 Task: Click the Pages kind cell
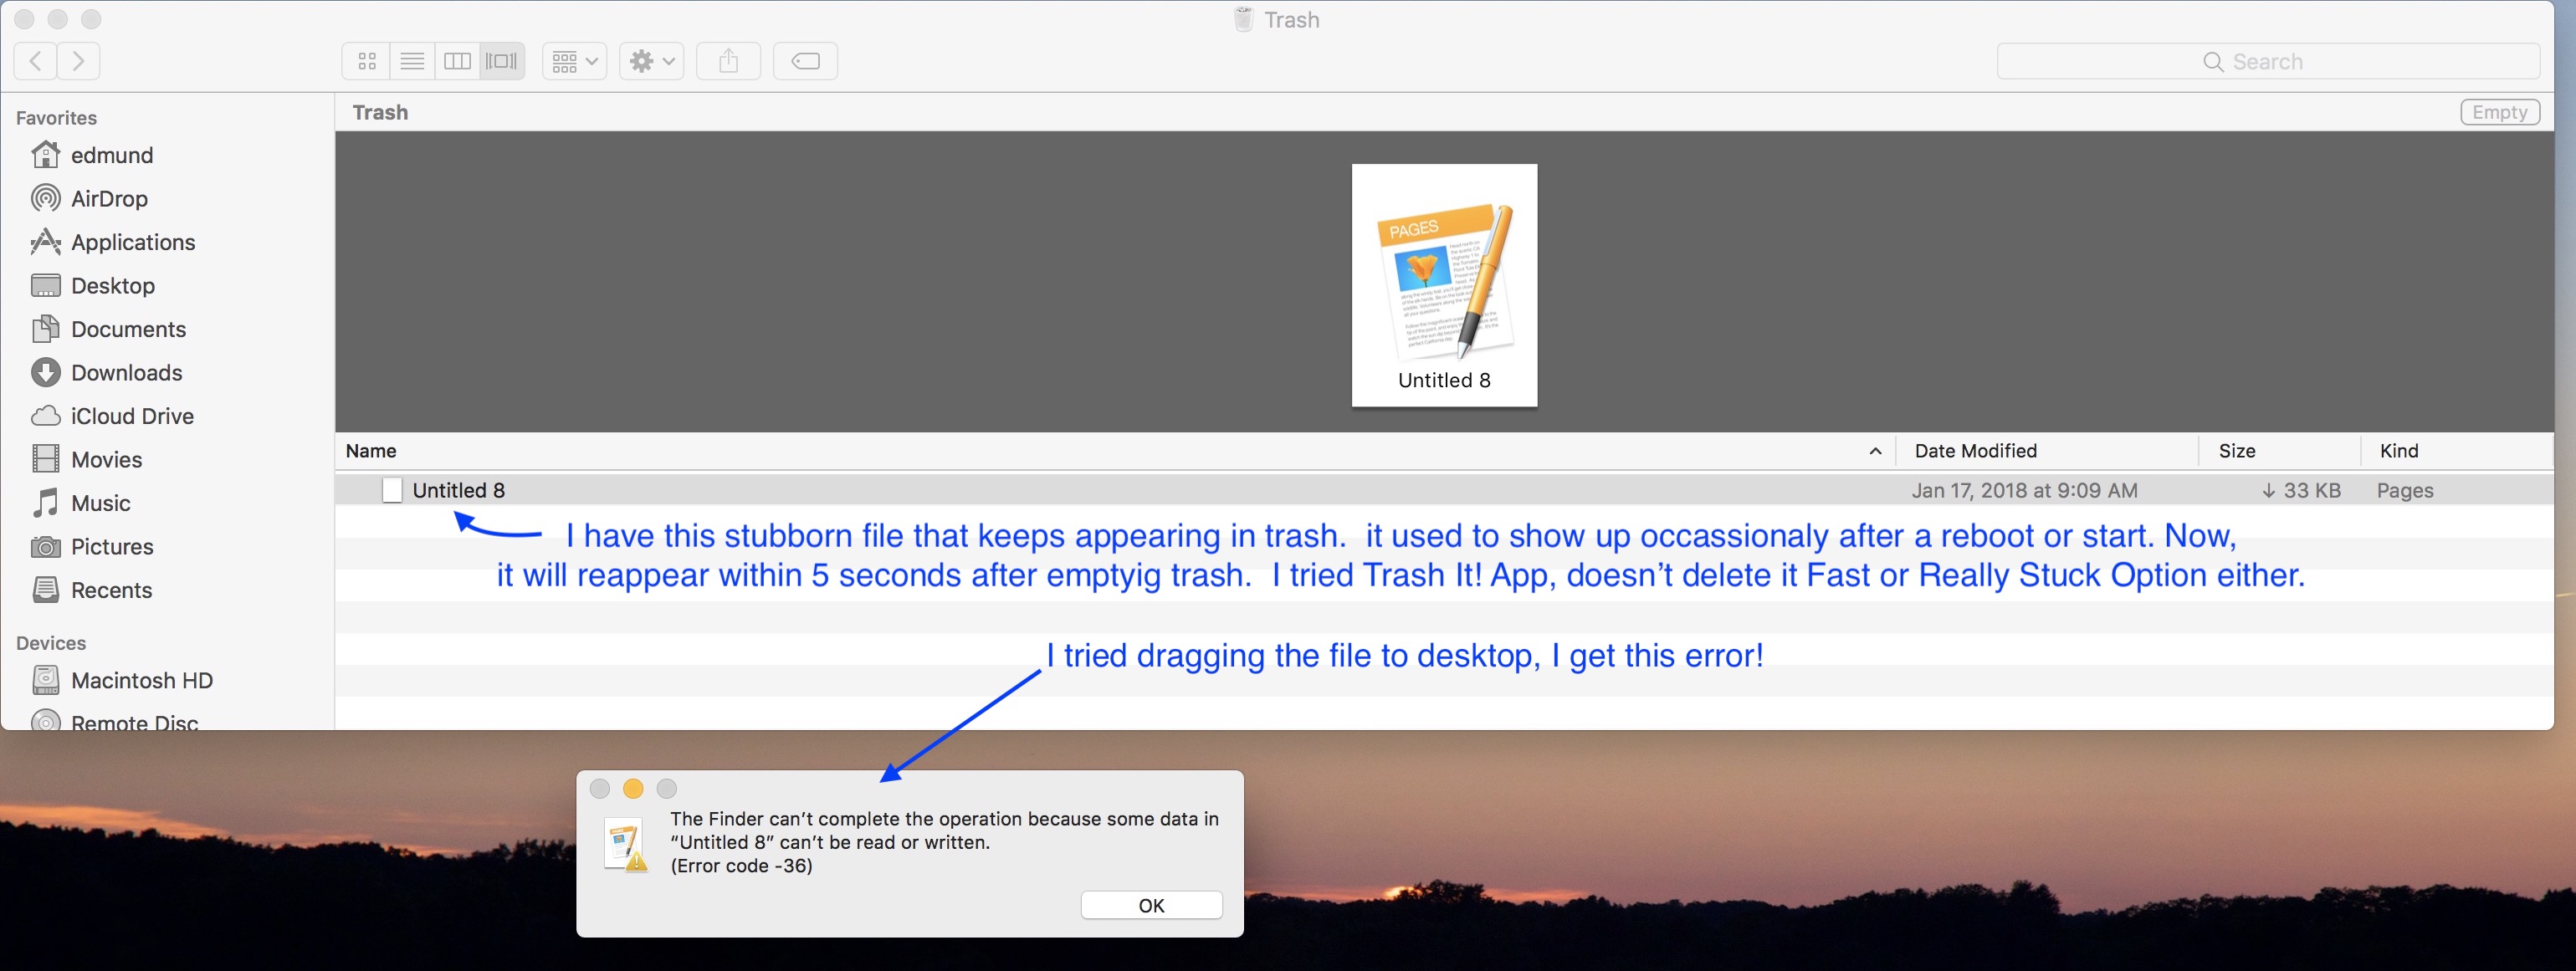pyautogui.click(x=2405, y=490)
